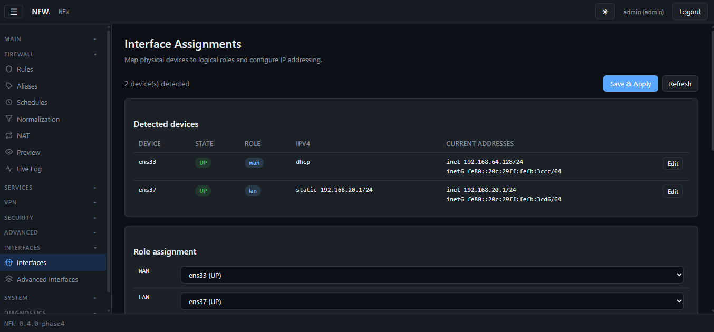This screenshot has height=332, width=714.
Task: Open the WAN role device dropdown
Action: coord(432,275)
